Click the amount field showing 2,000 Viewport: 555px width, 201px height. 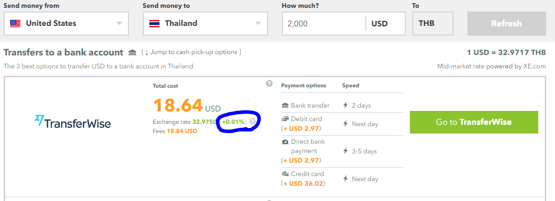click(324, 24)
